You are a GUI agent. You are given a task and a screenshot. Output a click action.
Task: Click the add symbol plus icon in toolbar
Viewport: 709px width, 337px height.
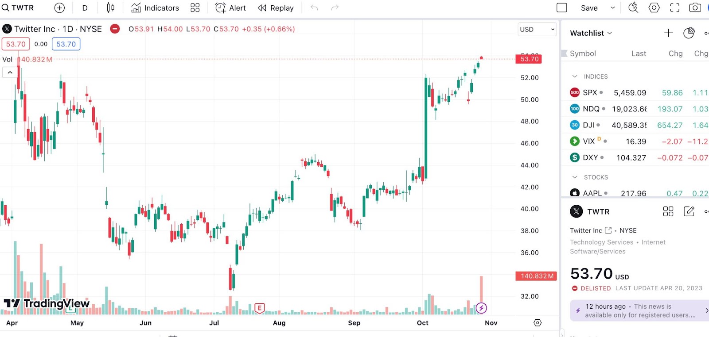(59, 8)
